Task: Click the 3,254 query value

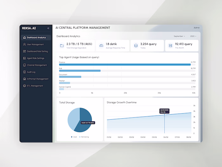Action: pyautogui.click(x=148, y=44)
